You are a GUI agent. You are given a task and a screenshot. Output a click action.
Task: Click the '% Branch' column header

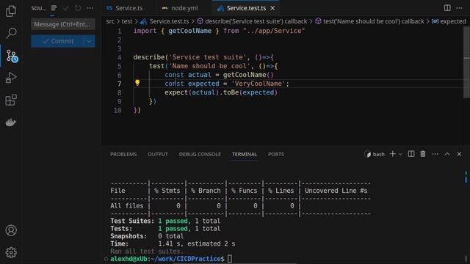(206, 191)
